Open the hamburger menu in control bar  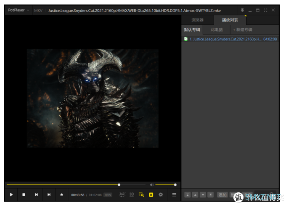[174, 195]
